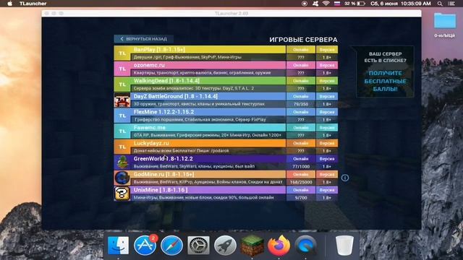
Task: Click UnixMine description about скидки 90%
Action: pos(203,198)
